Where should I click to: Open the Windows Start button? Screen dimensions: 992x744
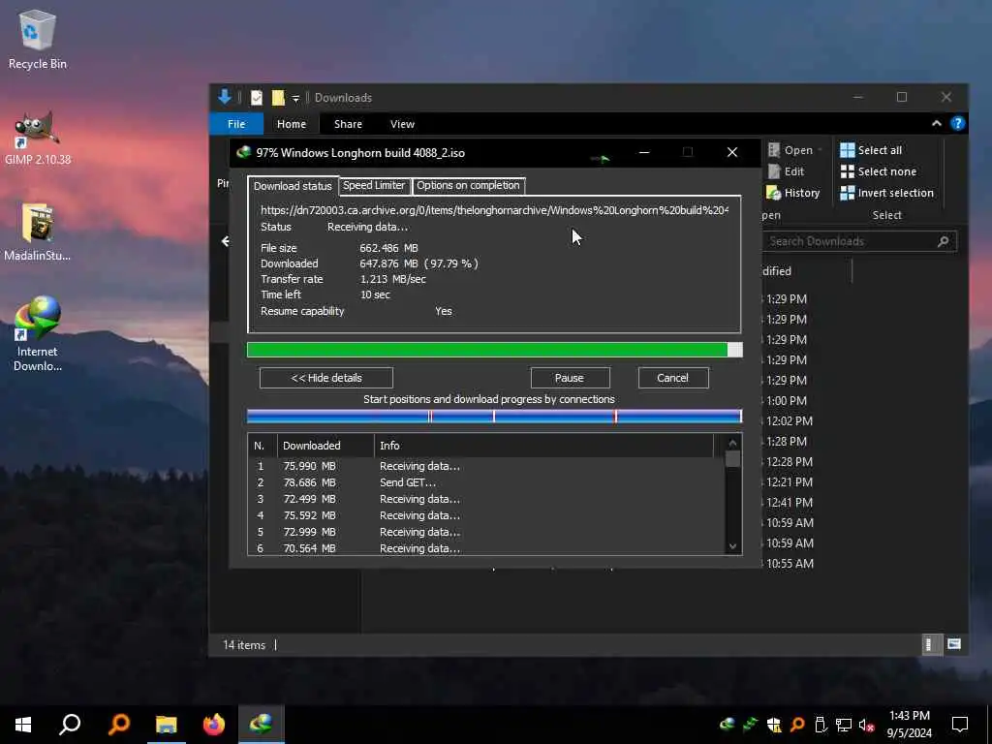[23, 725]
